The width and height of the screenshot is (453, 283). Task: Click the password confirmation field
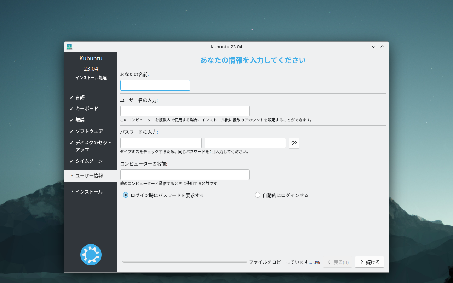click(245, 143)
